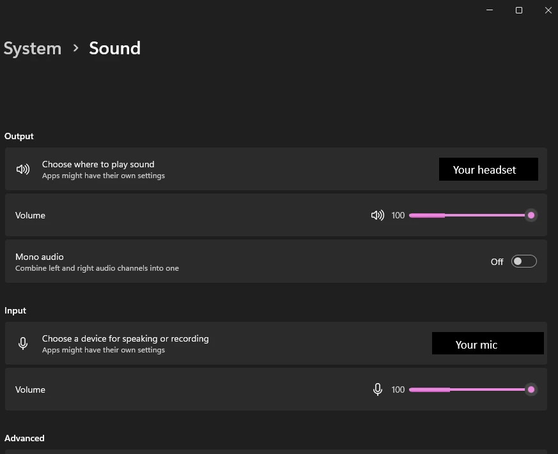The width and height of the screenshot is (558, 454).
Task: Mute output using the speaker icon beside volume
Action: click(378, 215)
